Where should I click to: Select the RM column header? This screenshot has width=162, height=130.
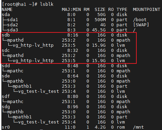pos(86,10)
